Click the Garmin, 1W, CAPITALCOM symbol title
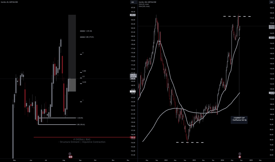 (147, 2)
